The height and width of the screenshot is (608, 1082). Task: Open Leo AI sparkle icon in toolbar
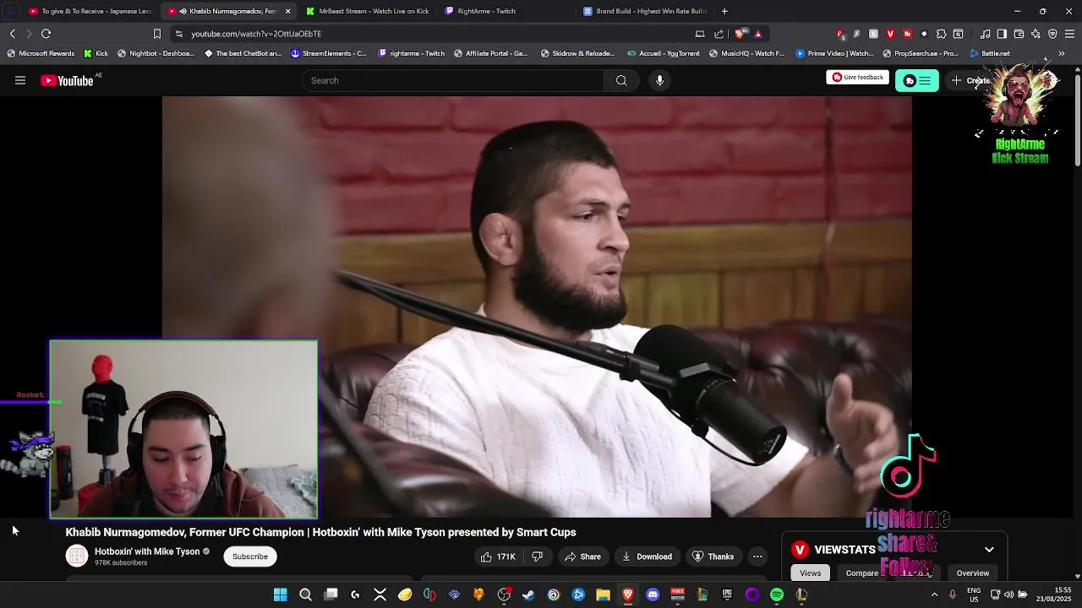(1036, 34)
